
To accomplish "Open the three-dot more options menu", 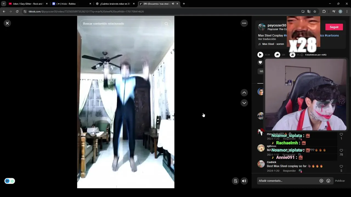I will point(244,23).
